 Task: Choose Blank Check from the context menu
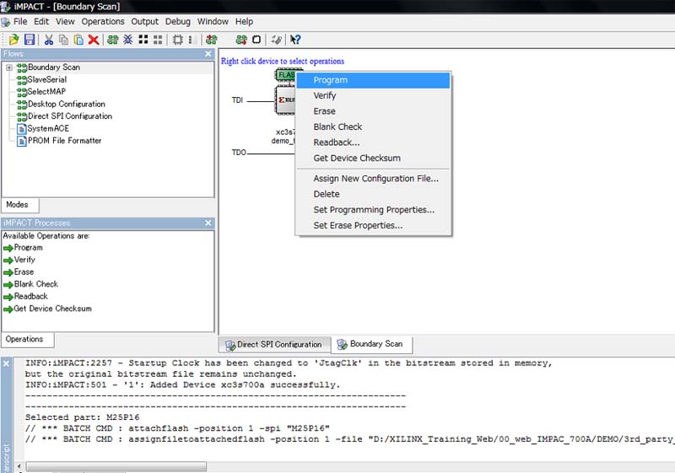click(373, 126)
